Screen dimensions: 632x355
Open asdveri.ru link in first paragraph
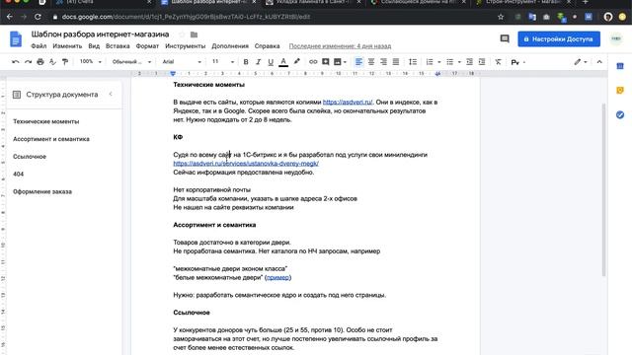pyautogui.click(x=348, y=103)
